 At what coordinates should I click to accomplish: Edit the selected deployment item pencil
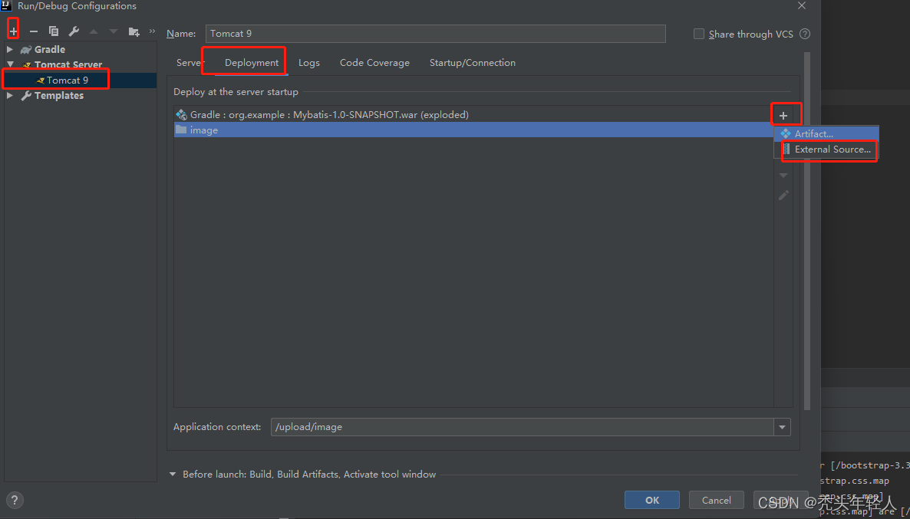pyautogui.click(x=783, y=195)
